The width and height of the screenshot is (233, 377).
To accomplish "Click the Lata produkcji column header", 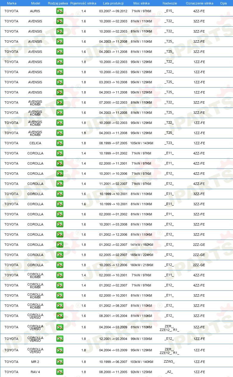I will [x=113, y=3].
